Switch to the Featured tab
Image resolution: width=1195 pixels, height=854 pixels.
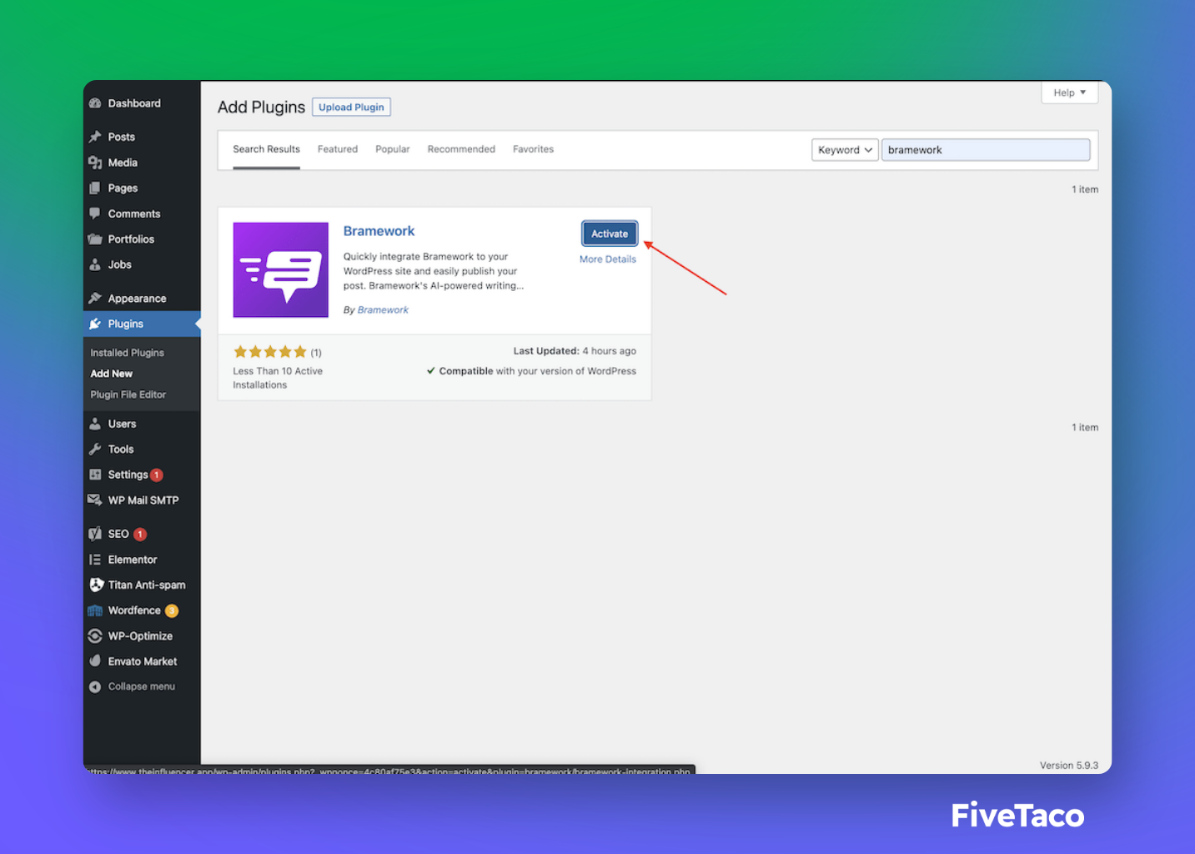coord(338,149)
